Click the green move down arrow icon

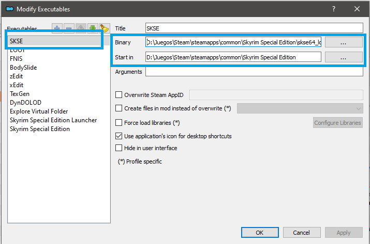(x=93, y=28)
